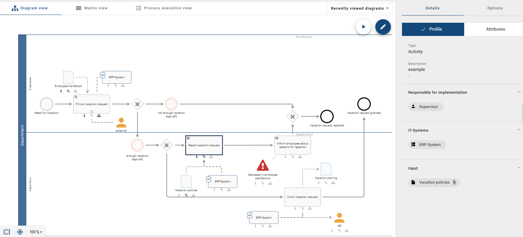523x237 pixels.
Task: Switch to the Attributes tab
Action: [x=495, y=29]
